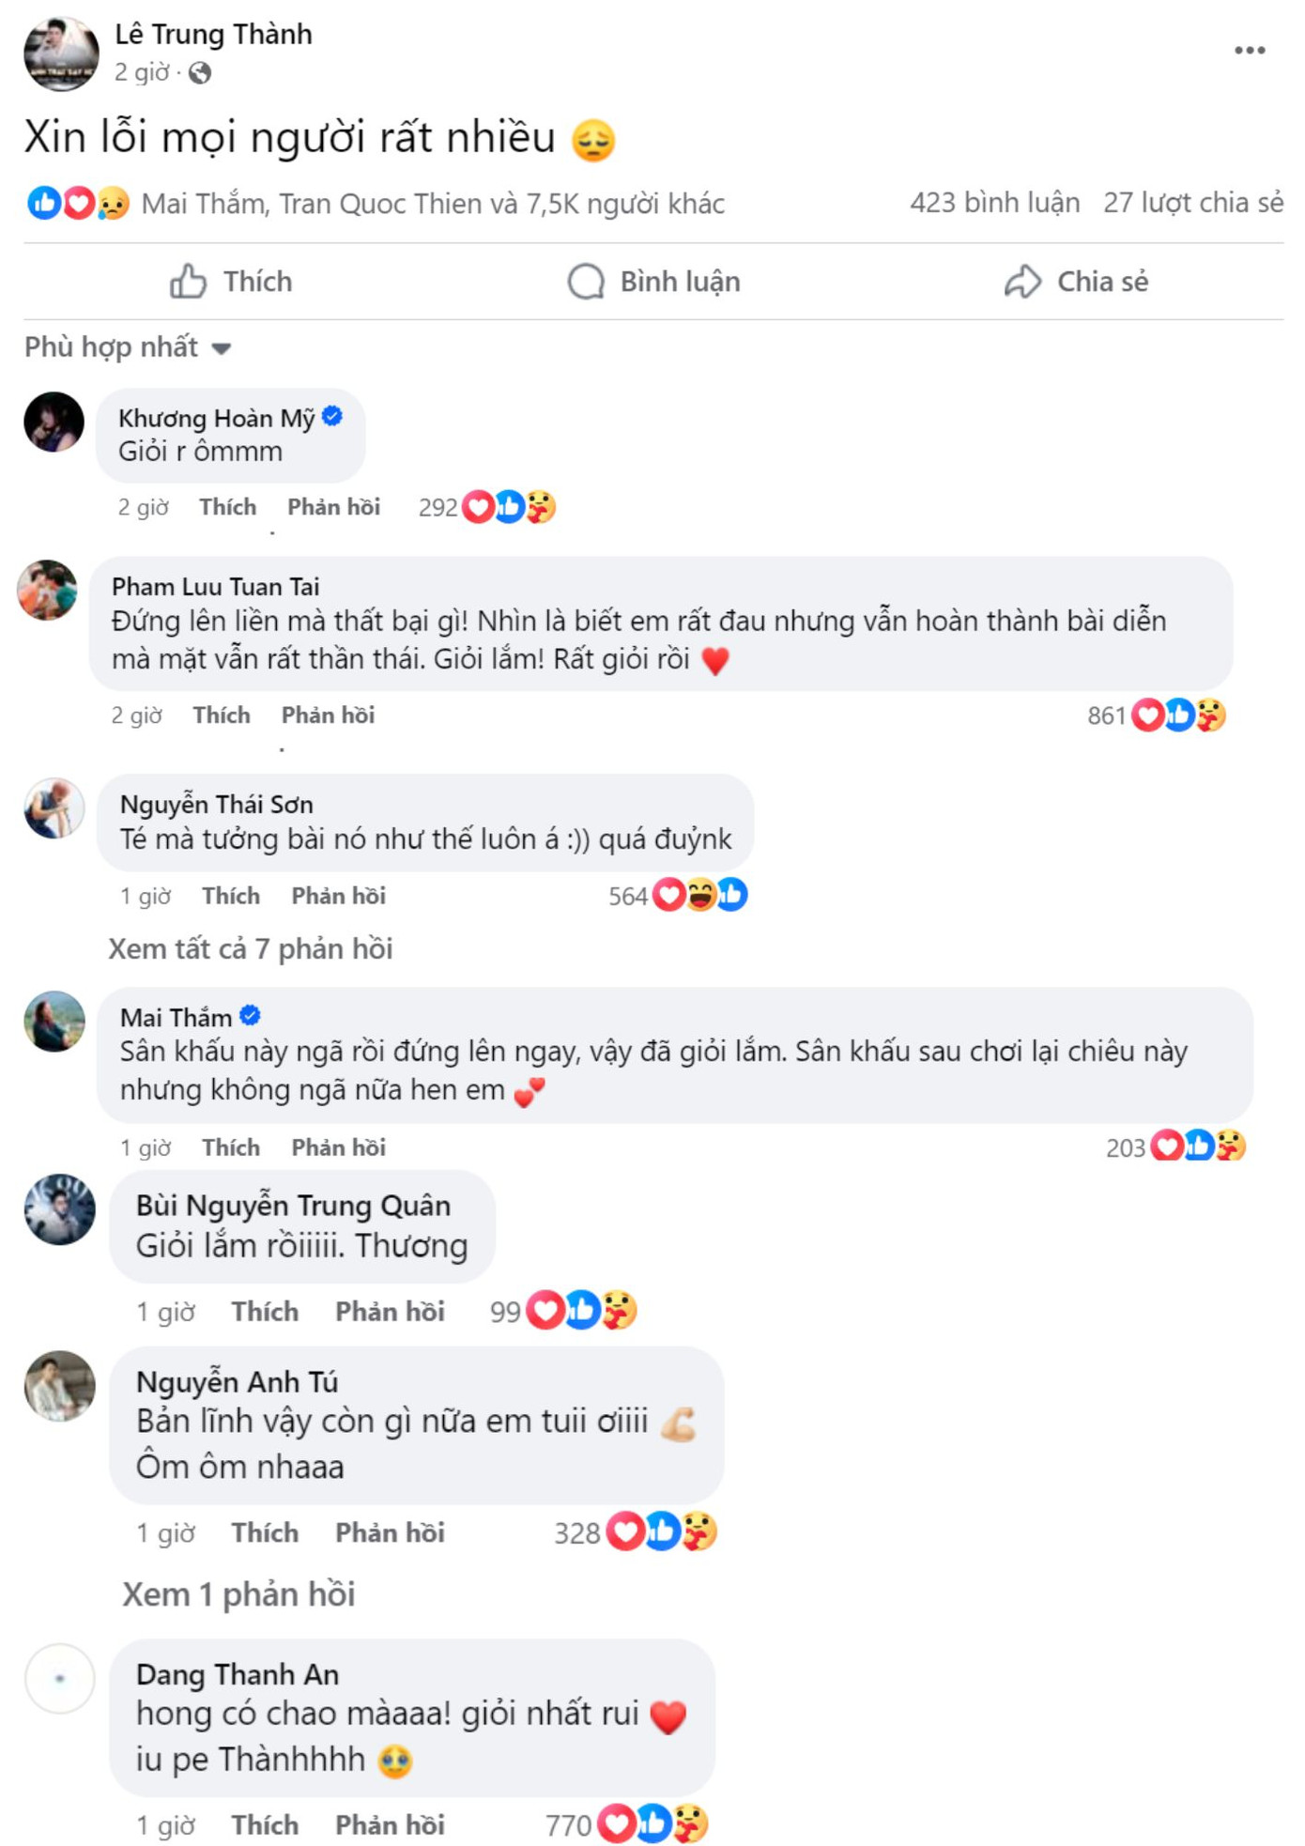Click Thích under Pham Luu Tuan Tai's comment

point(222,715)
